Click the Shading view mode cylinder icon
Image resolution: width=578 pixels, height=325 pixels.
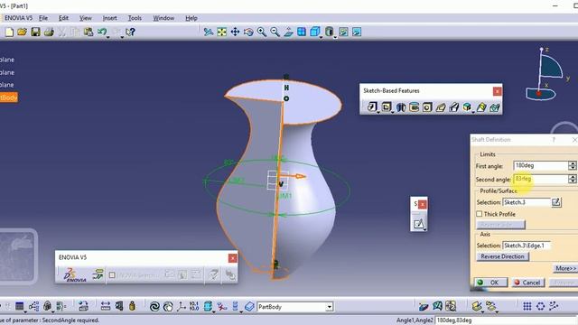pos(329,32)
